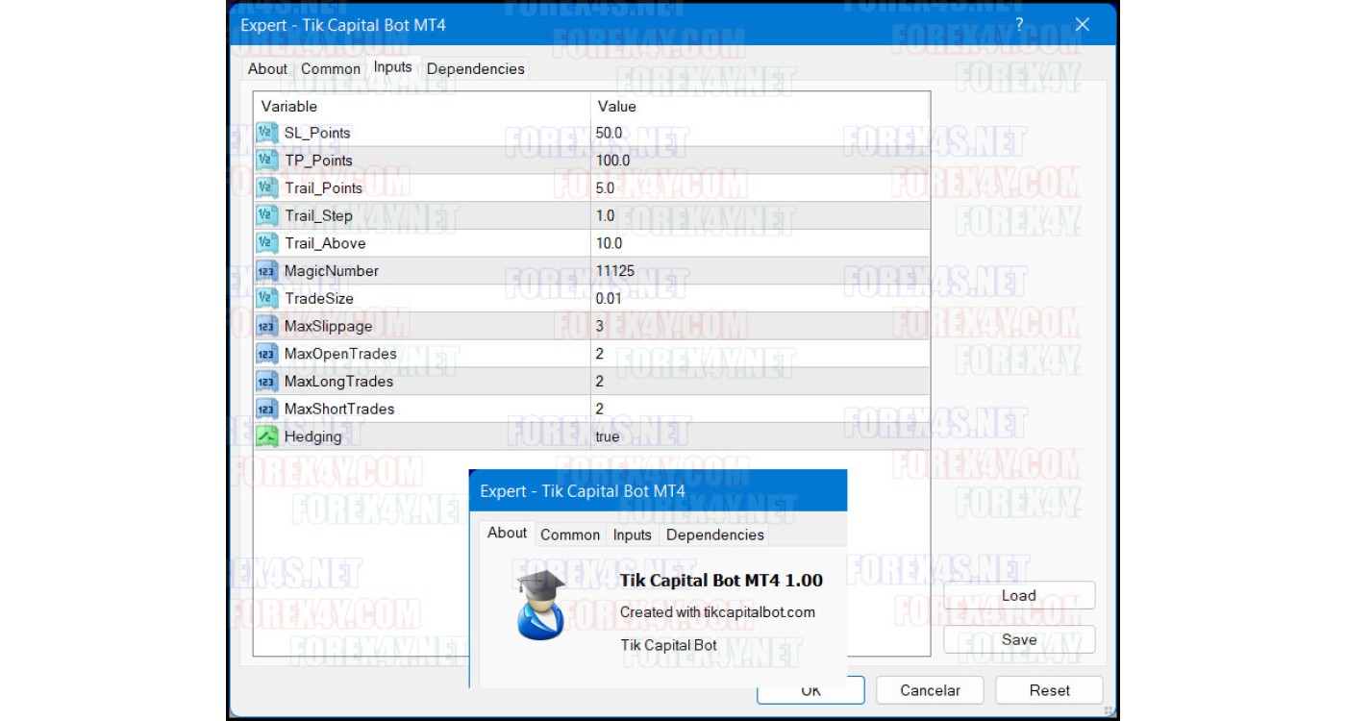The width and height of the screenshot is (1346, 721).
Task: Close the Expert dialog window
Action: (x=1082, y=25)
